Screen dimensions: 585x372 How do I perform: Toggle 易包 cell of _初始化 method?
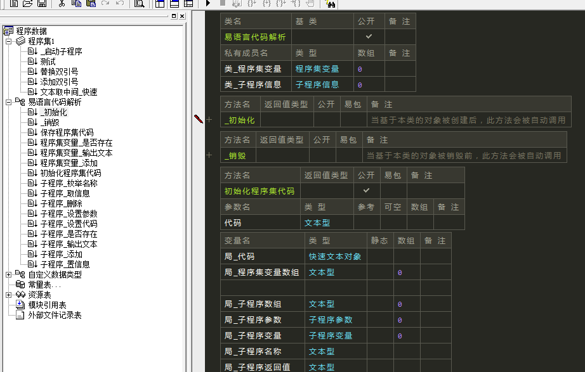click(353, 120)
